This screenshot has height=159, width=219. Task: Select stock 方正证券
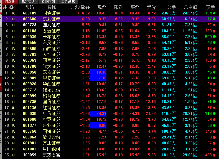pyautogui.click(x=51, y=143)
